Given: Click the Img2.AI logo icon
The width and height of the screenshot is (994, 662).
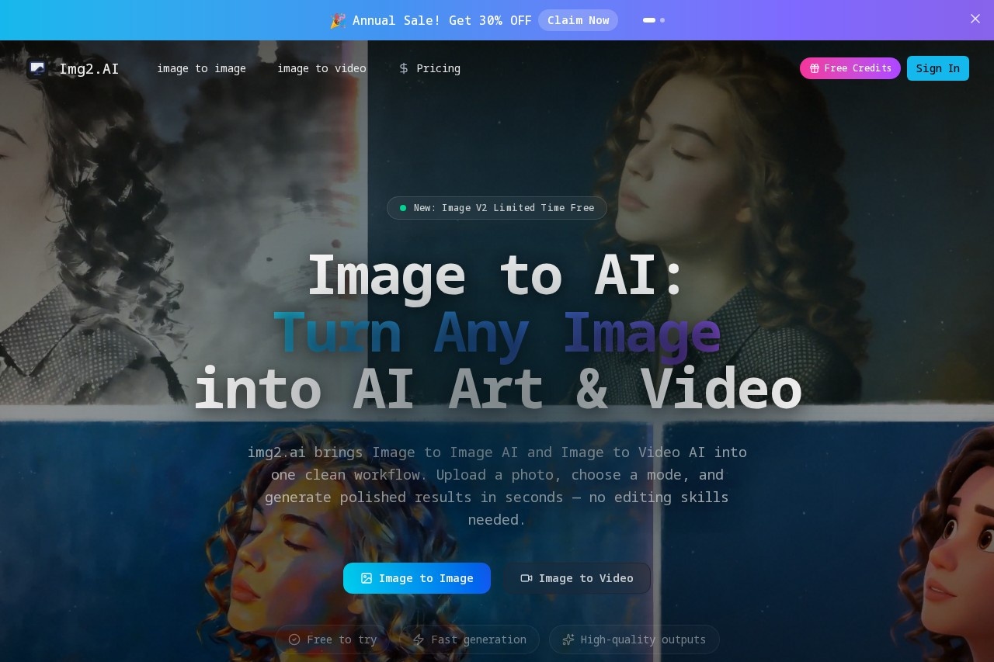Looking at the screenshot, I should click(36, 68).
